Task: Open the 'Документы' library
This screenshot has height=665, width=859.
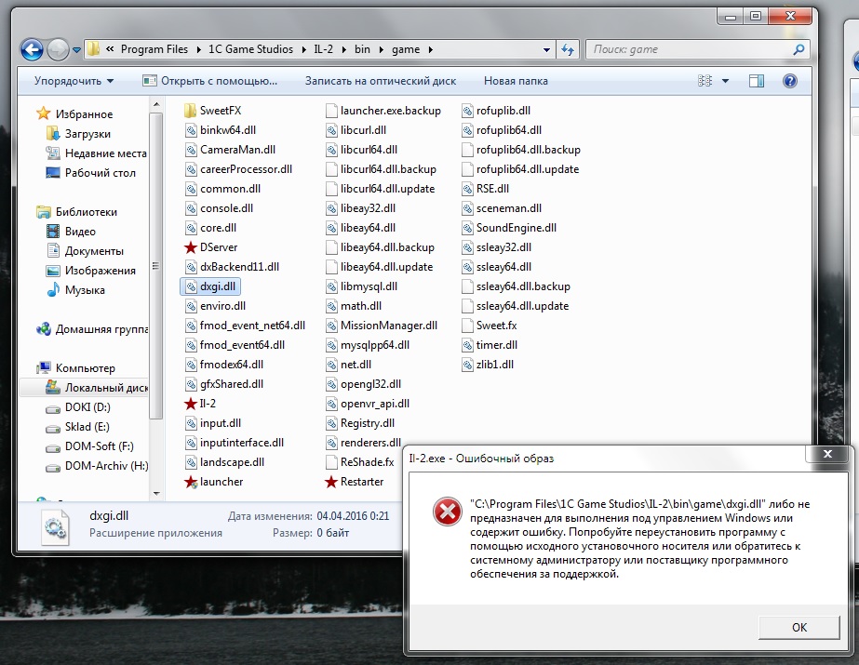Action: pos(94,251)
